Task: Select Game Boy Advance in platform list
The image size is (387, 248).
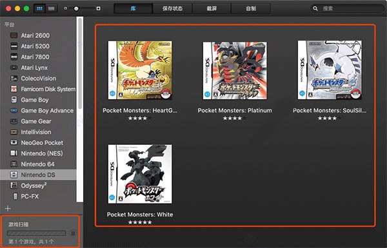Action: tap(47, 111)
